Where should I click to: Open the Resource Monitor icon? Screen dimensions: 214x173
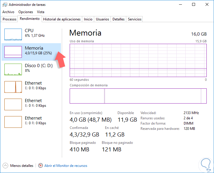point(41,165)
